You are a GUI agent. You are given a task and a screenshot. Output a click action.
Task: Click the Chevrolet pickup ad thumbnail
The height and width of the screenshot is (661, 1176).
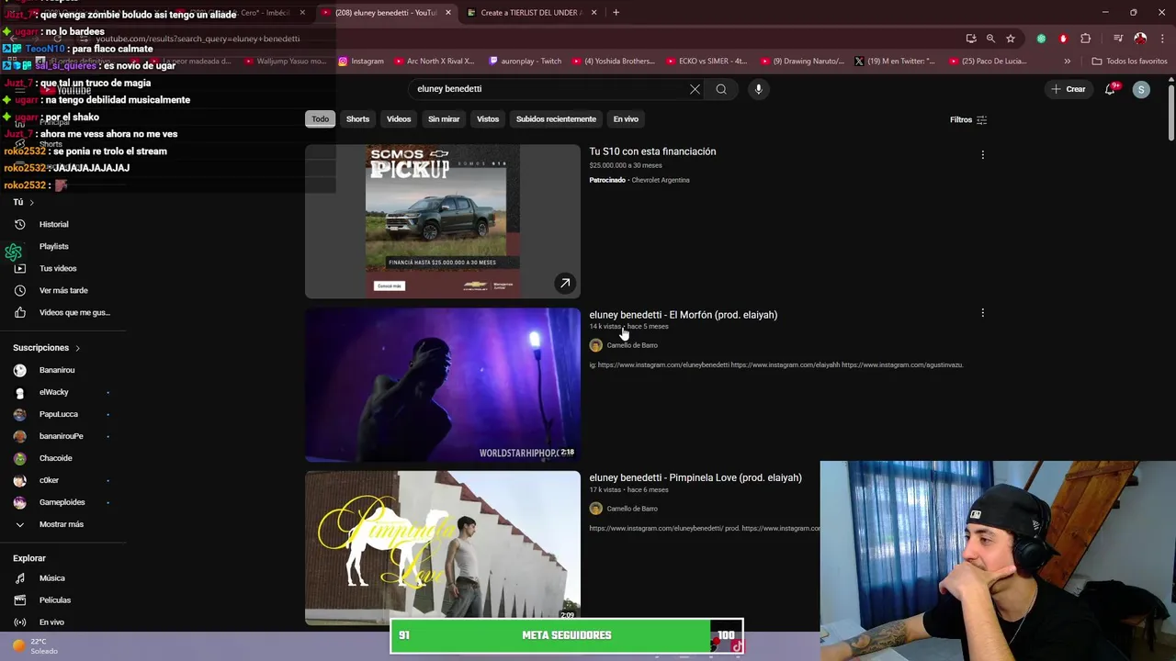pos(443,221)
